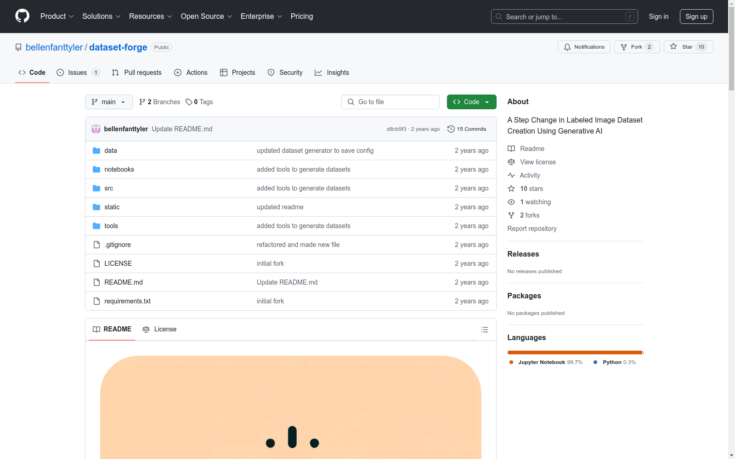
Task: Select the License tab
Action: (159, 330)
